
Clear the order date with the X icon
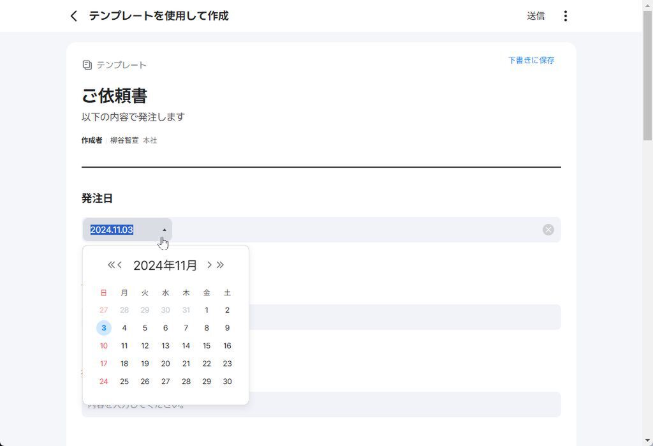pyautogui.click(x=548, y=230)
